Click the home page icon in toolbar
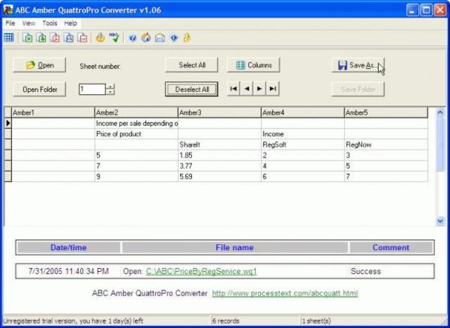Screen dimensions: 450x328 (146, 37)
